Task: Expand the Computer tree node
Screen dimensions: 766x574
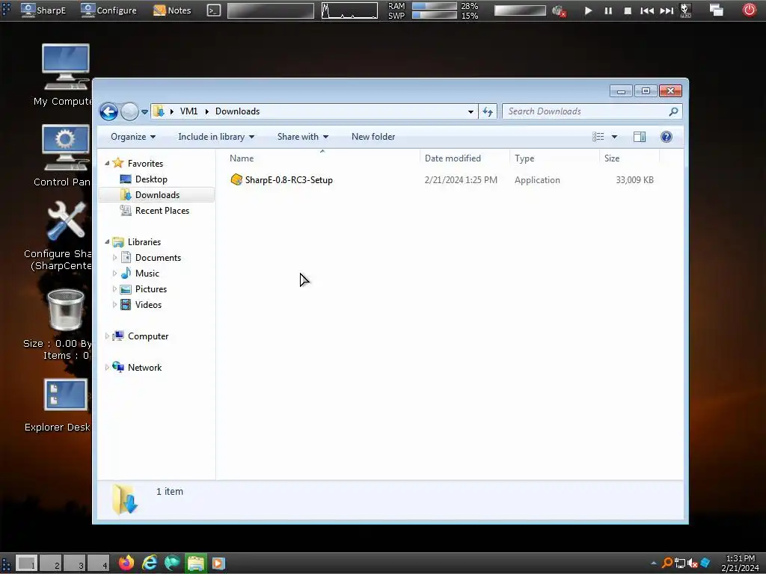Action: (x=107, y=336)
